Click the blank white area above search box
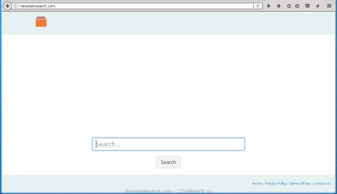337x194 pixels. click(x=168, y=85)
